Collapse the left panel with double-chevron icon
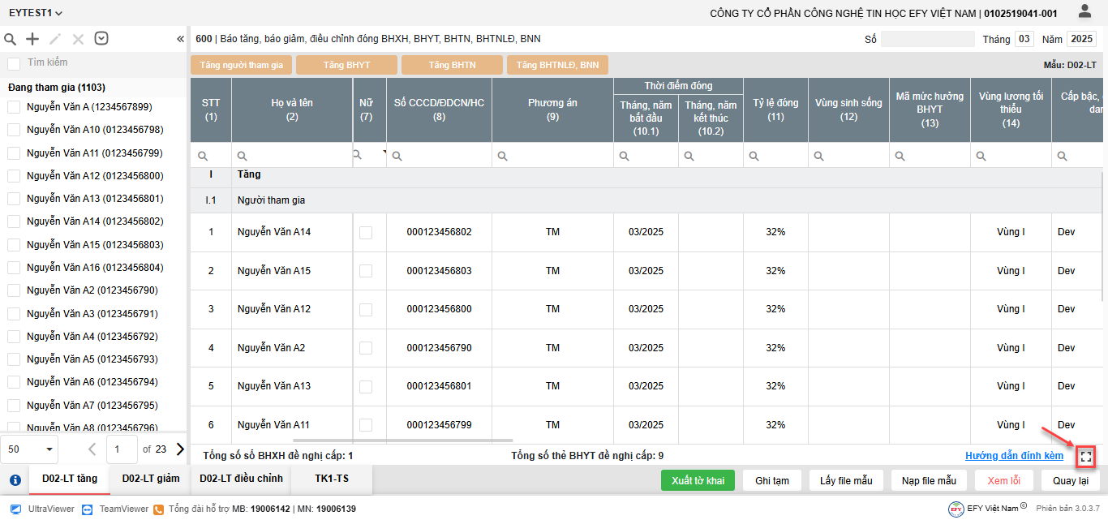The width and height of the screenshot is (1108, 520). (x=180, y=39)
